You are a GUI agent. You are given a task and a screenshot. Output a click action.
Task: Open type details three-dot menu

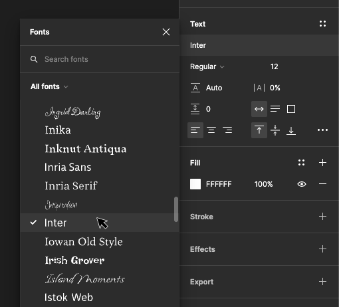pyautogui.click(x=322, y=130)
